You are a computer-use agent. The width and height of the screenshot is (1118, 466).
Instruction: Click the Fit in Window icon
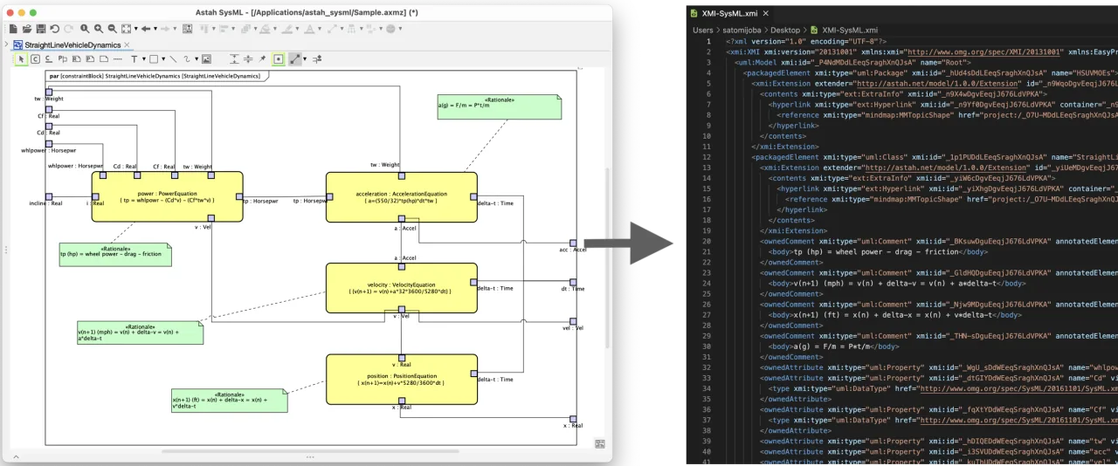tap(126, 29)
